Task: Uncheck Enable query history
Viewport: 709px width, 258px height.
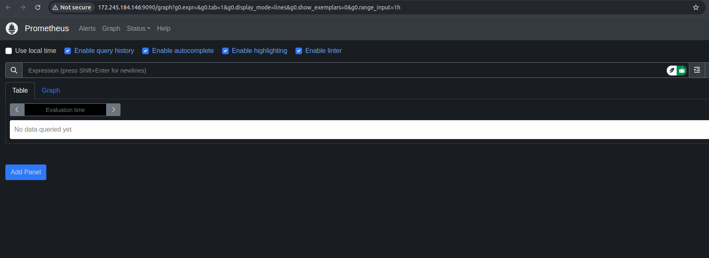Action: [68, 51]
